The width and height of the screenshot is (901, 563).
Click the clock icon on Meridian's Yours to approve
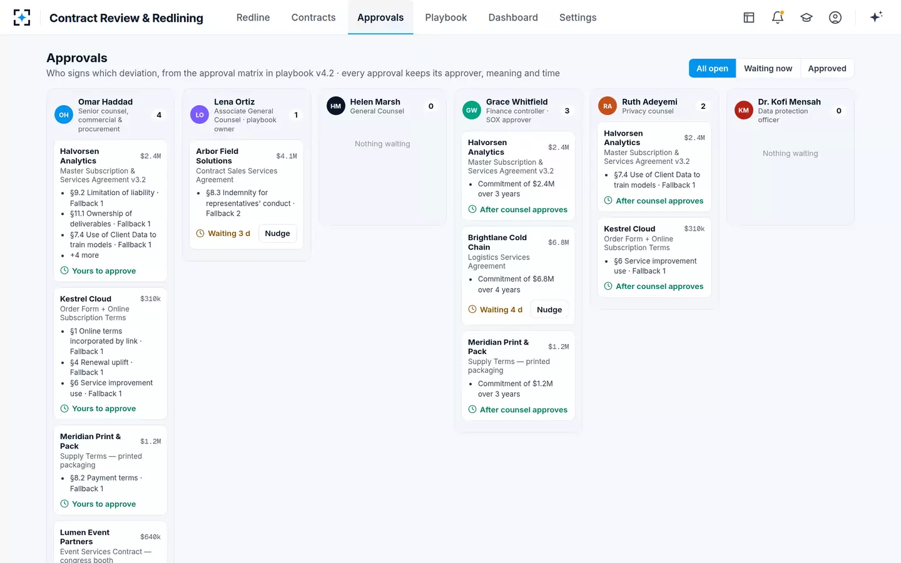[64, 504]
